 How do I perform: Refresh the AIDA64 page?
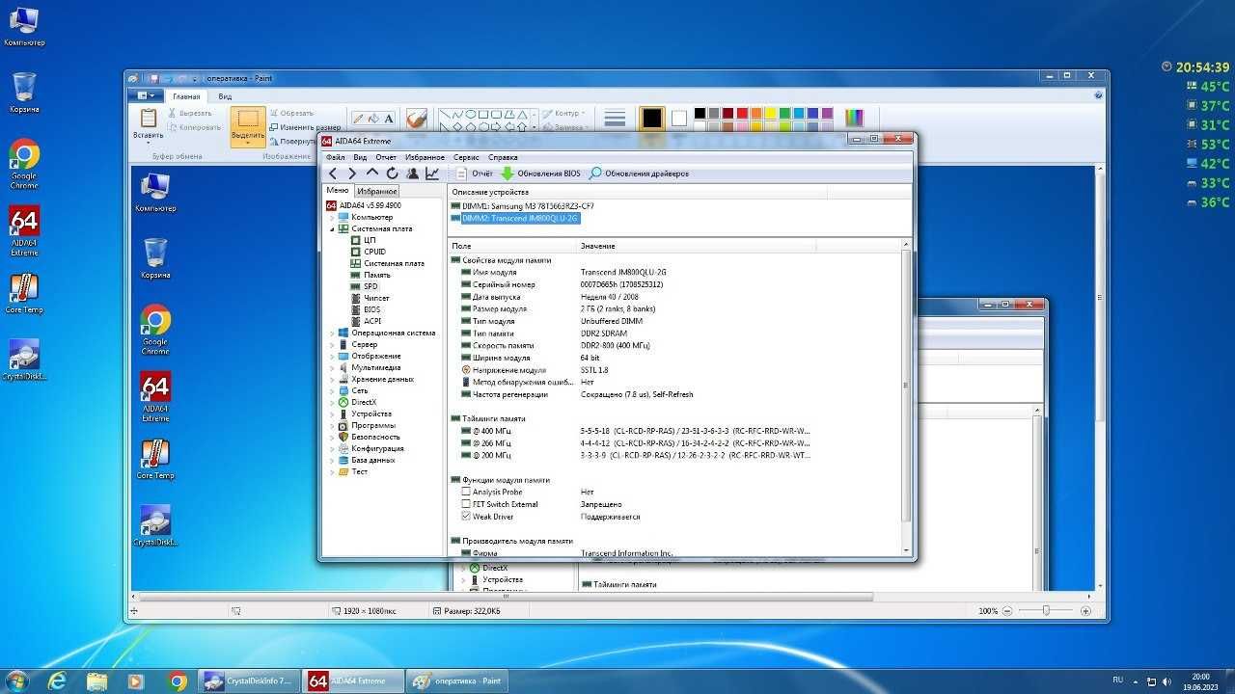click(x=392, y=173)
